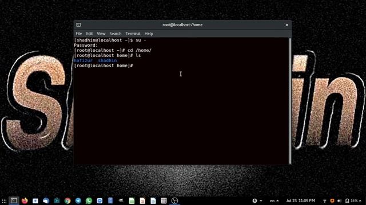
Task: Expand the system menu arrow beside battery
Action: (x=360, y=200)
